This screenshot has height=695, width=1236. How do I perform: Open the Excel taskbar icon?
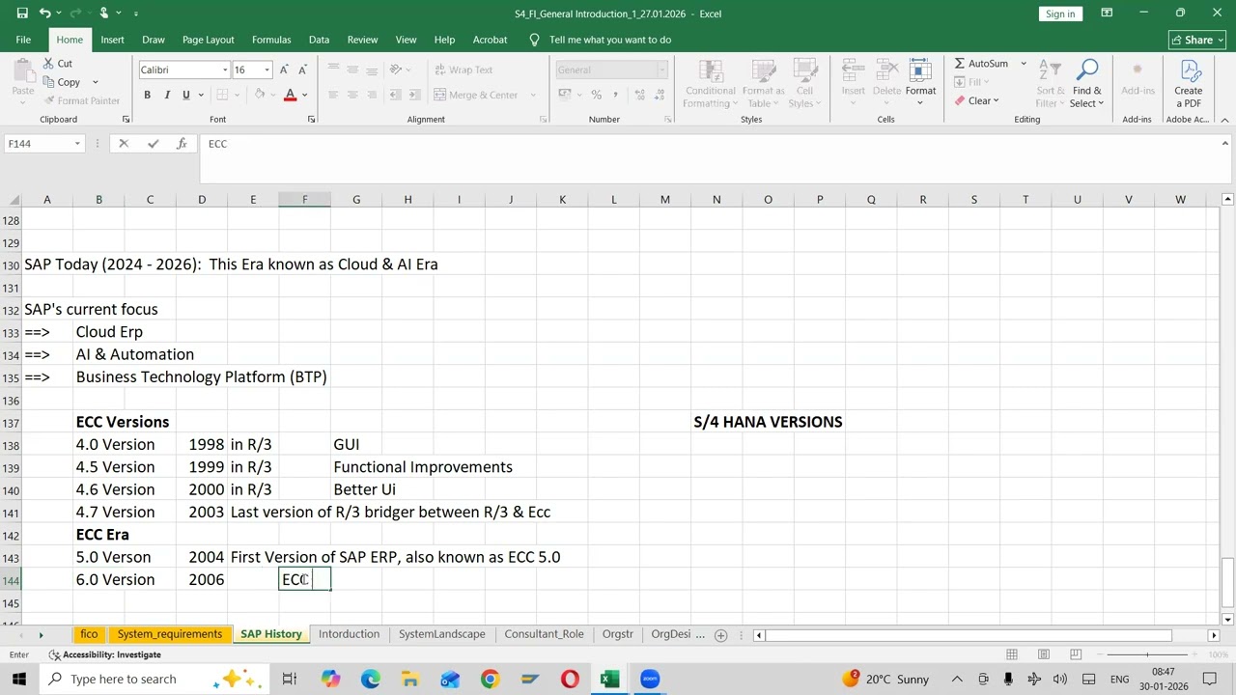click(609, 679)
